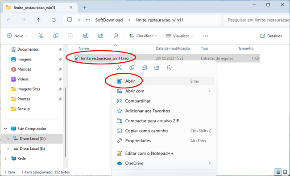Click the Paste icon in the main toolbar

[x=70, y=36]
